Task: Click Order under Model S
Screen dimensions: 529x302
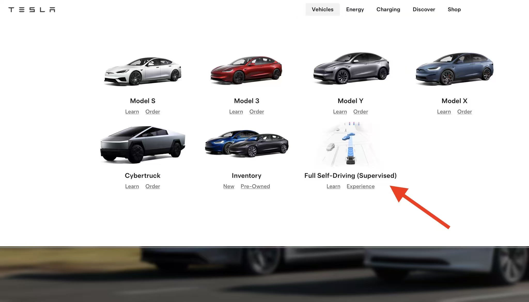Action: point(153,112)
